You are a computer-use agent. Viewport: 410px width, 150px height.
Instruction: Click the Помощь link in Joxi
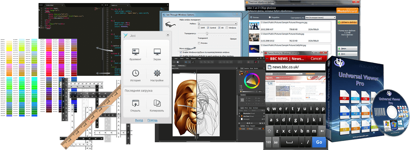pyautogui.click(x=152, y=120)
